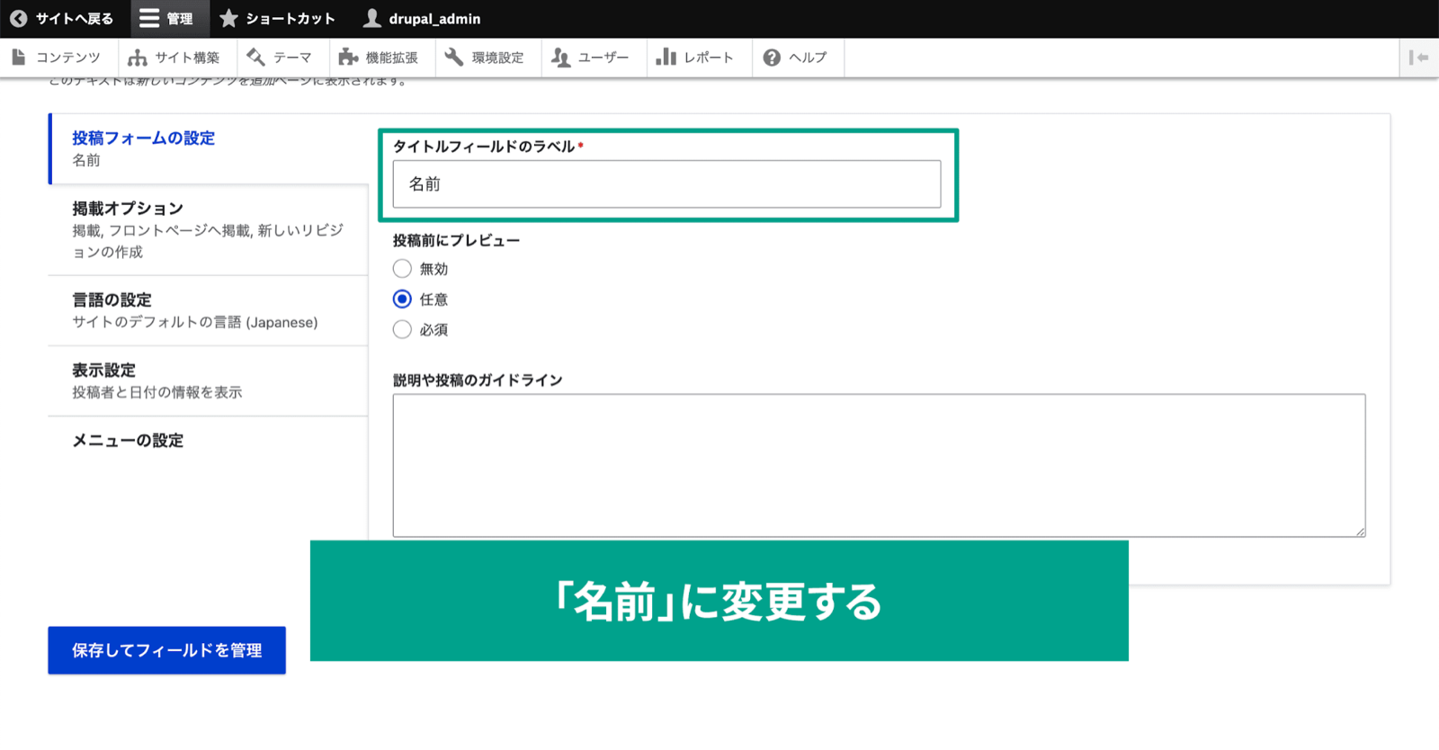Viewport: 1439px width, 750px height.
Task: Switch to 投稿フォームの設定 vertical tab
Action: [209, 148]
